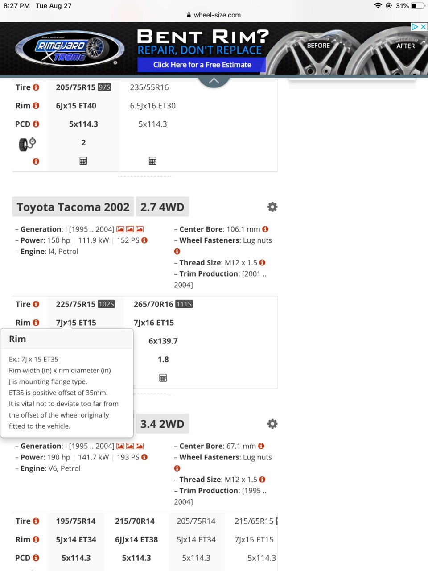
Task: Open the calculator under the 235/55R16 column
Action: [152, 161]
